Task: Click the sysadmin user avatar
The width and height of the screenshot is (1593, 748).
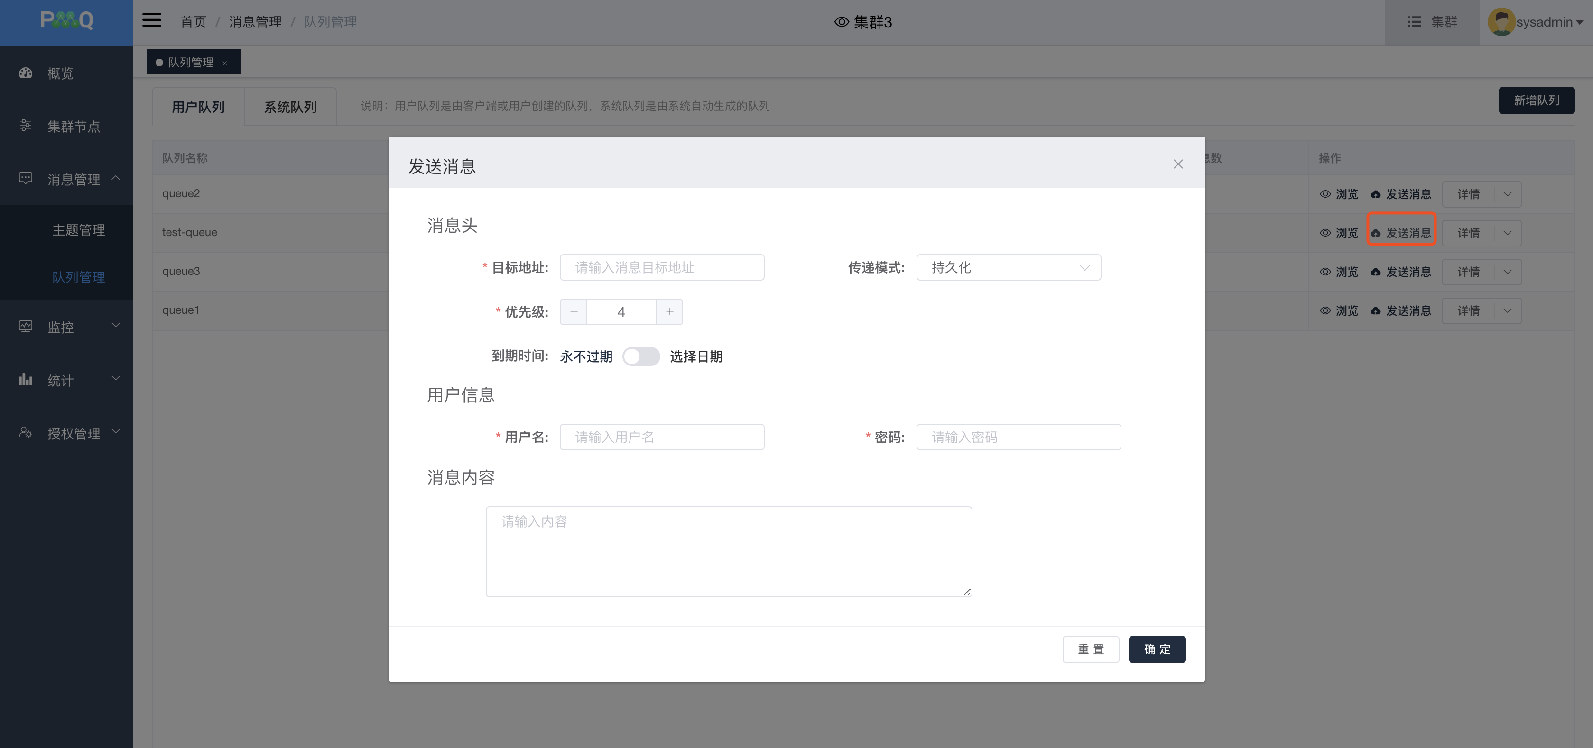Action: coord(1501,22)
